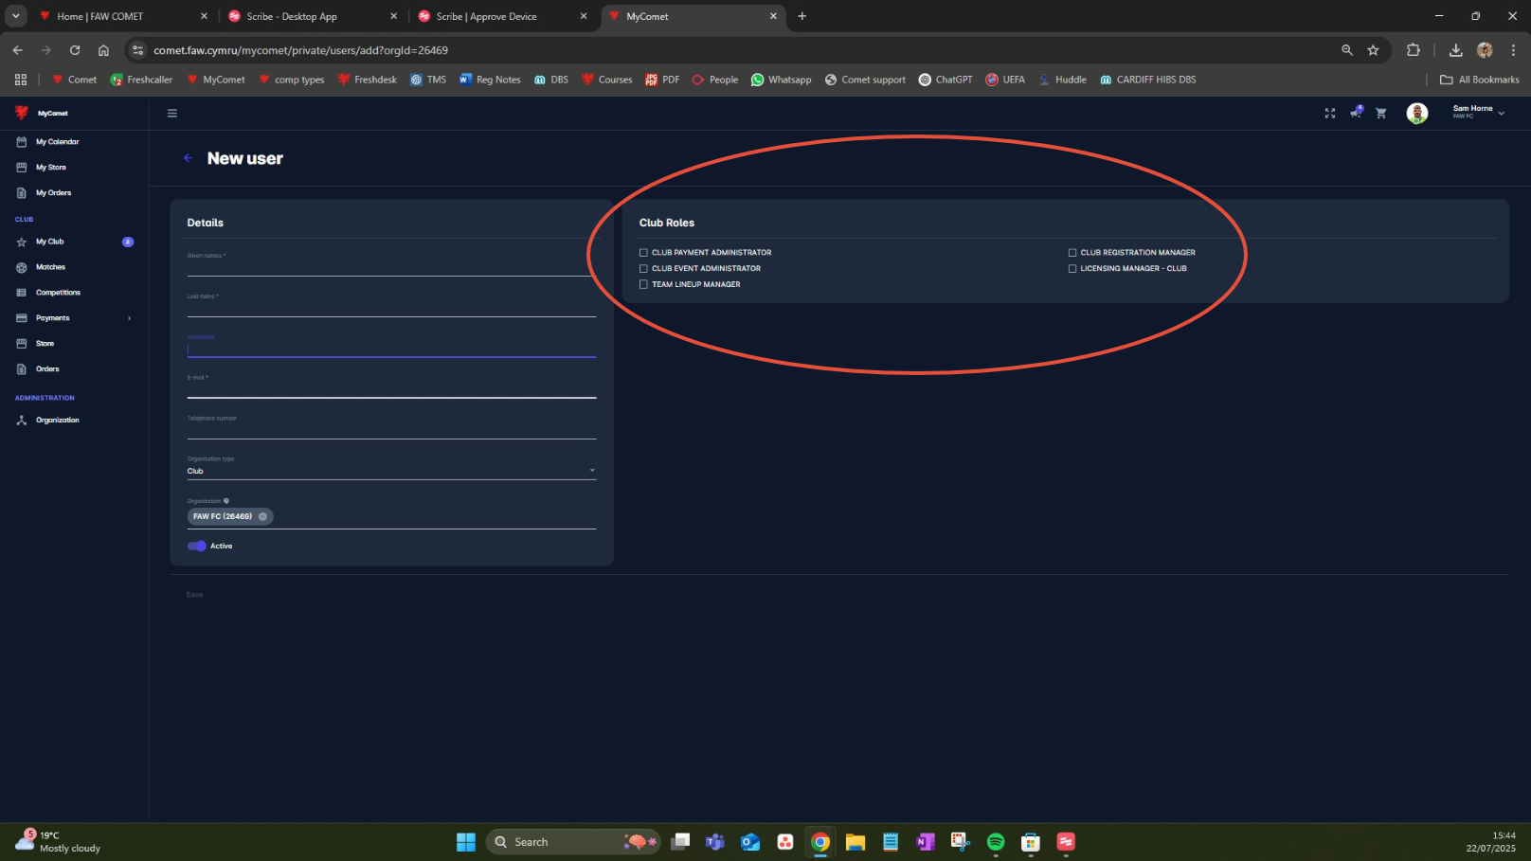Open Organization under Administration
The width and height of the screenshot is (1531, 861).
tap(57, 421)
